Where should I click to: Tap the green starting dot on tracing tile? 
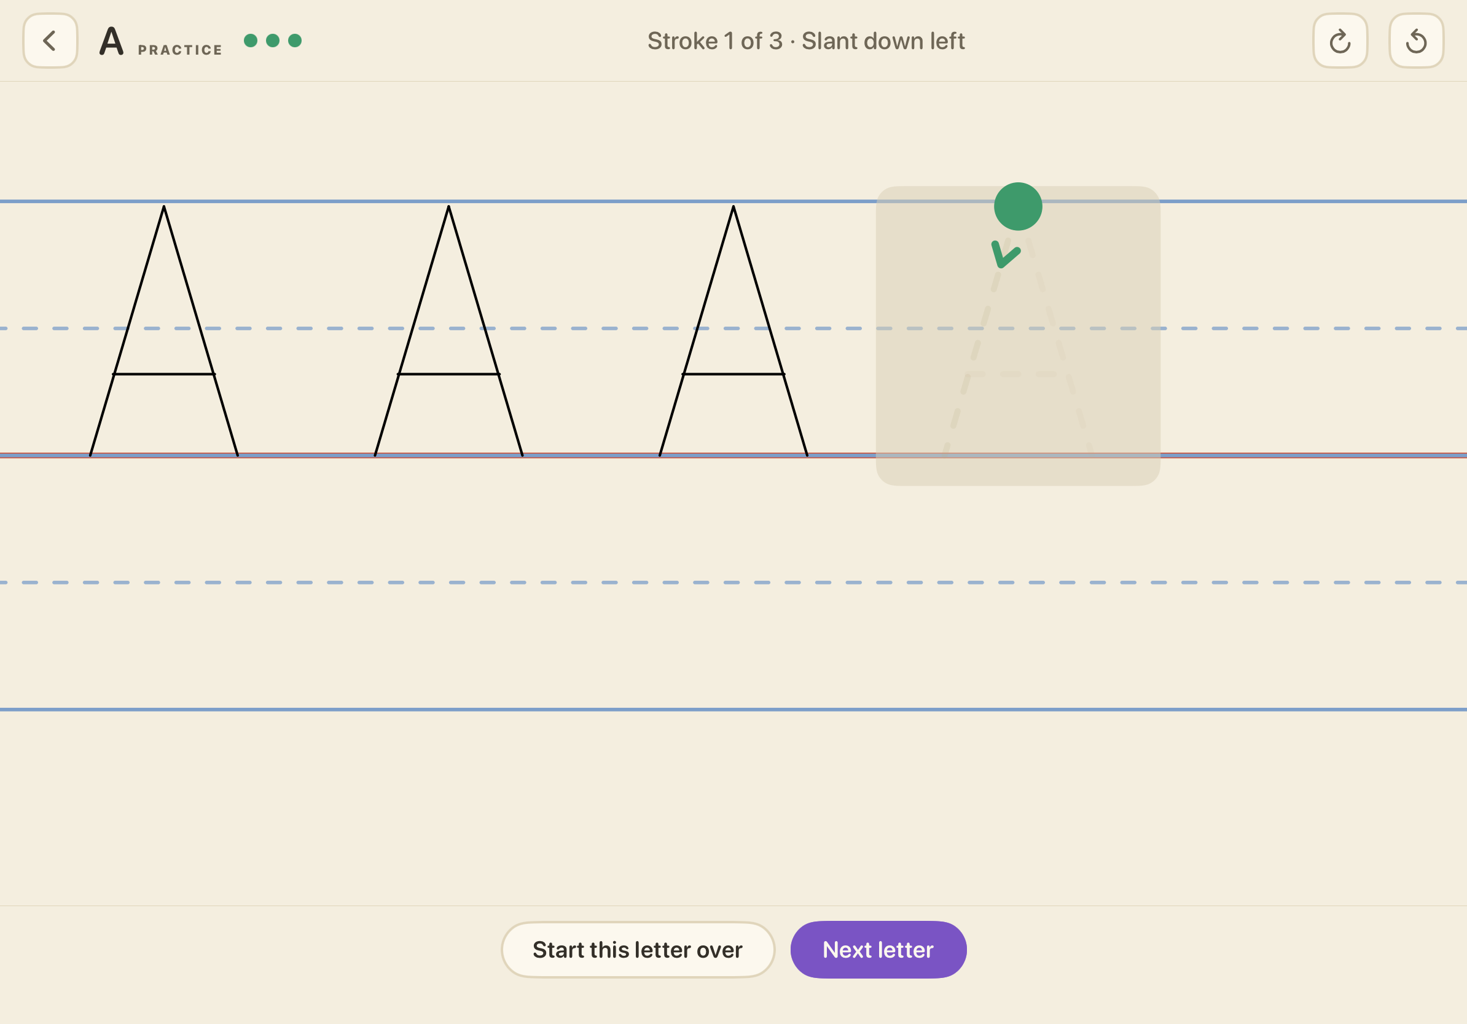tap(1018, 207)
